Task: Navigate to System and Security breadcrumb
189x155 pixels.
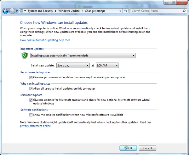Action: pyautogui.click(x=40, y=11)
